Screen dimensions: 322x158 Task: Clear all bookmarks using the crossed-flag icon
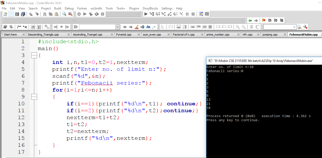[x=281, y=20]
